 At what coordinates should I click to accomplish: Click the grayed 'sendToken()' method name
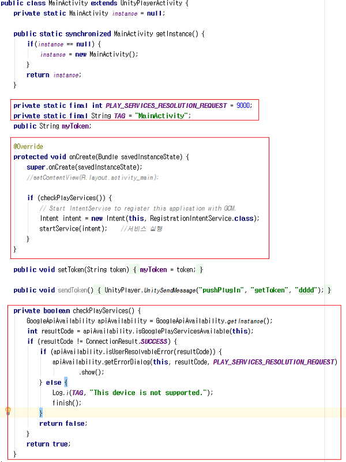coord(76,290)
